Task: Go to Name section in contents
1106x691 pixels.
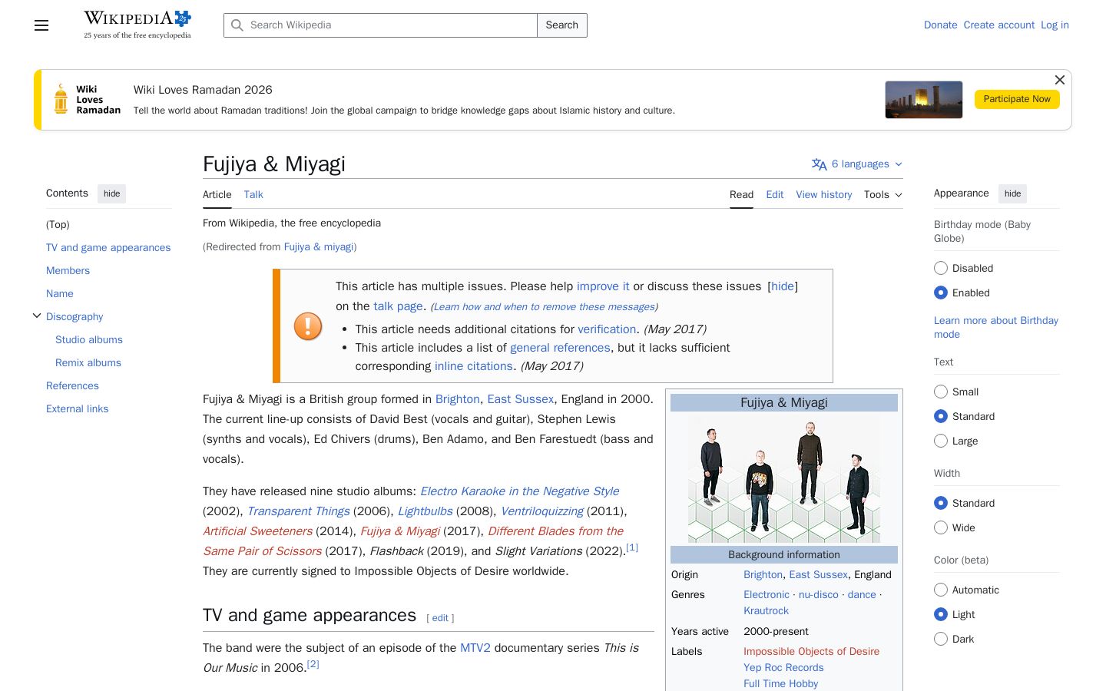Action: pos(60,293)
